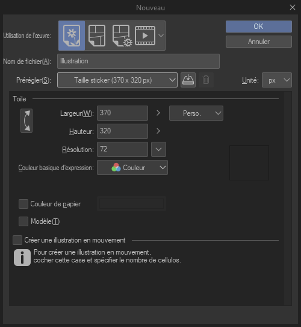The height and width of the screenshot is (327, 301).
Task: Select the Illustration work type icon
Action: pyautogui.click(x=72, y=36)
